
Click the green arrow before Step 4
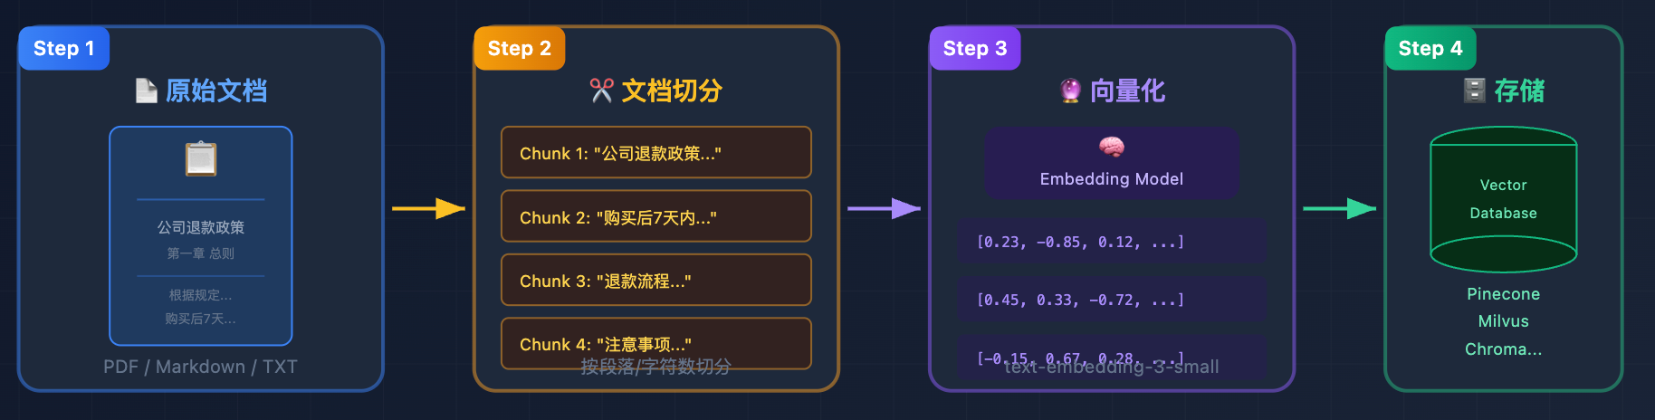pos(1339,209)
